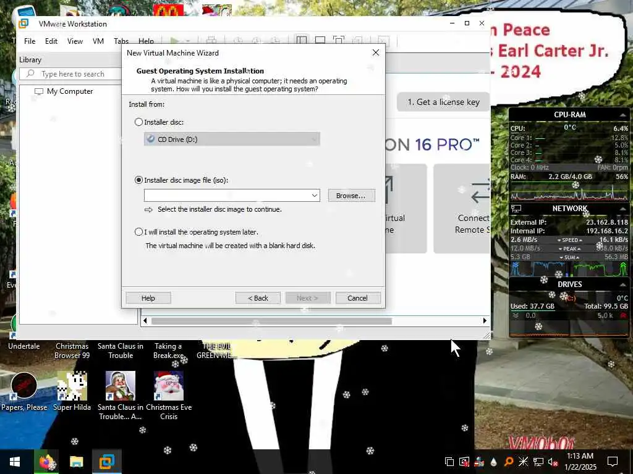Image resolution: width=633 pixels, height=474 pixels.
Task: Click the SUM toggle in the network gadget
Action: [569, 257]
